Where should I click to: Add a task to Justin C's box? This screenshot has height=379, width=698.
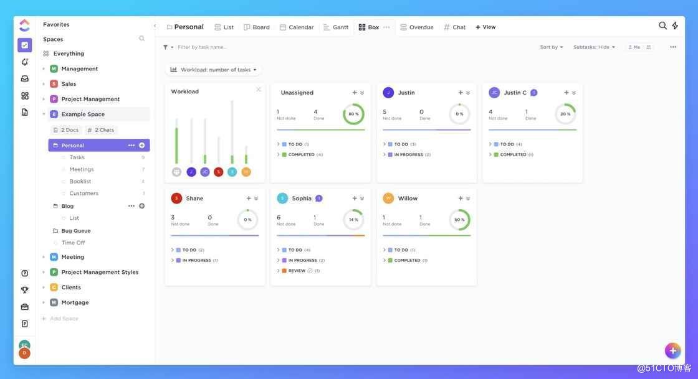pos(567,93)
